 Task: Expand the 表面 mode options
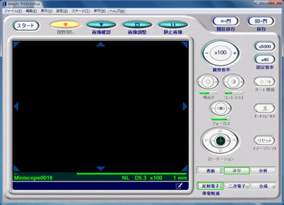pos(221,171)
